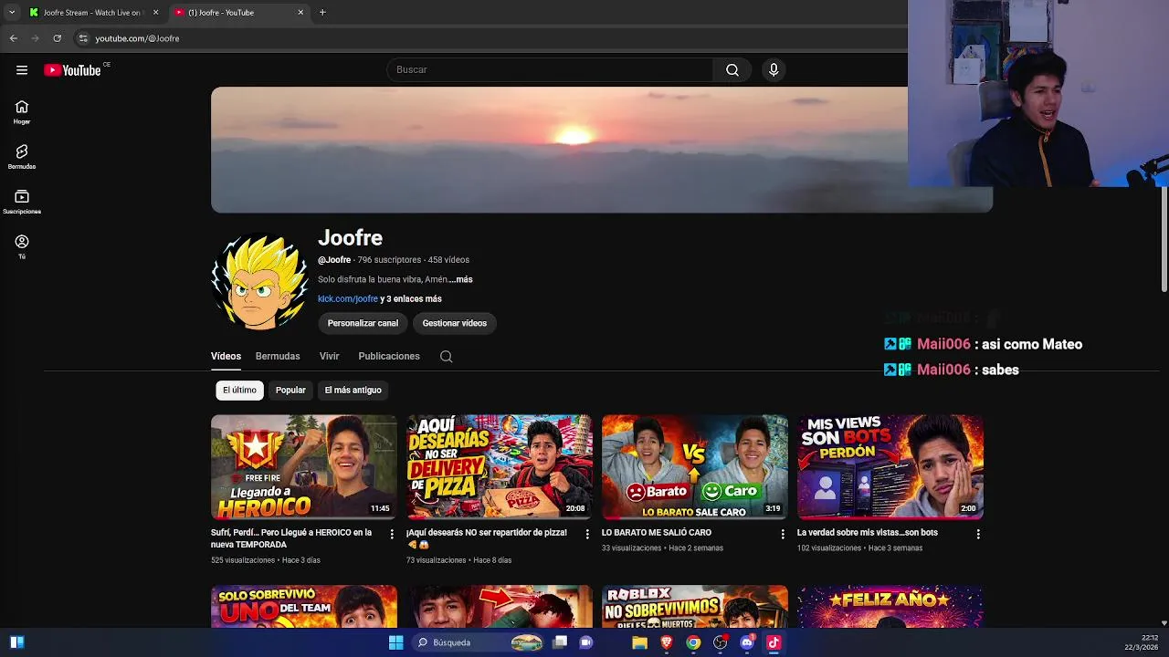Viewport: 1169px width, 657px height.
Task: Open Suscripciones in the sidebar
Action: point(22,202)
